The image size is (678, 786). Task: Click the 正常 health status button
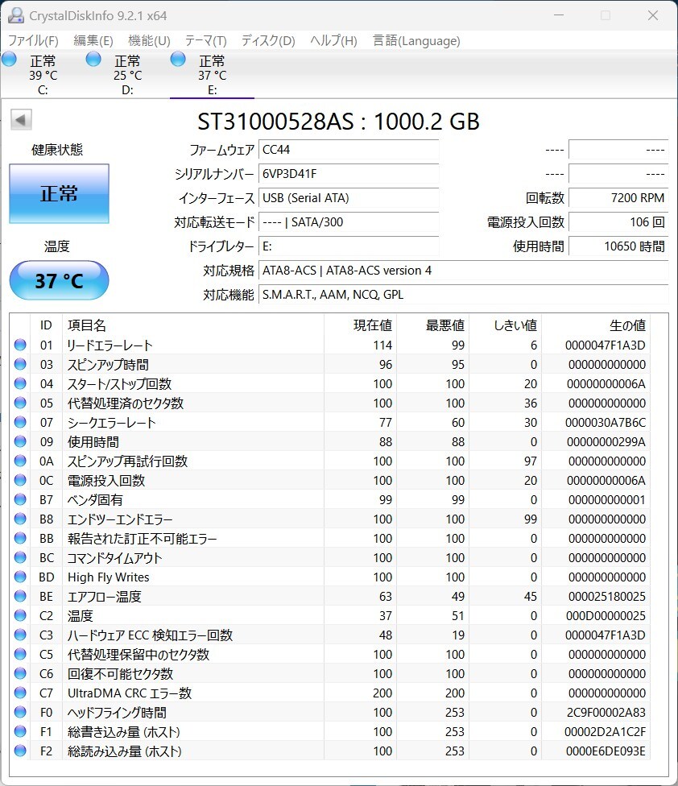pos(59,193)
